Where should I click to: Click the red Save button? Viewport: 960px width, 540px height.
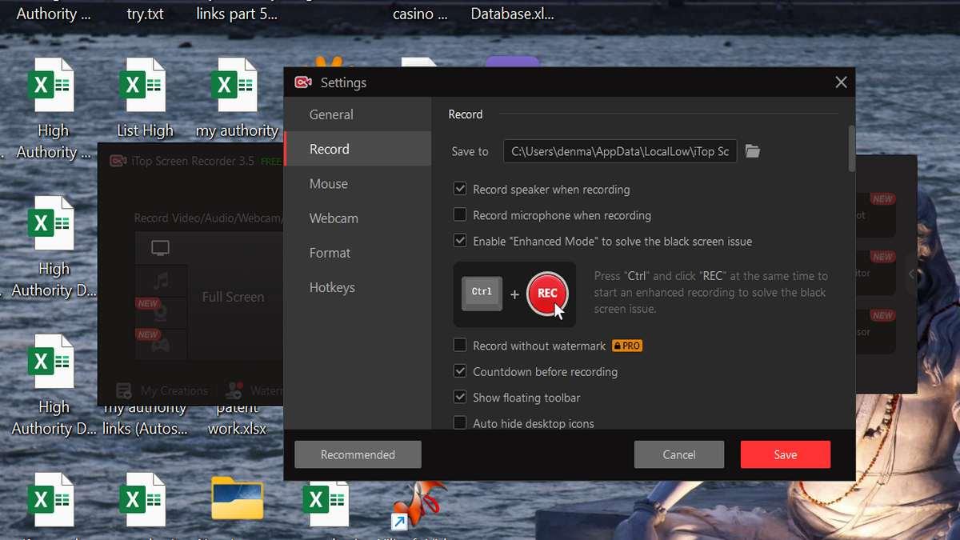tap(786, 454)
